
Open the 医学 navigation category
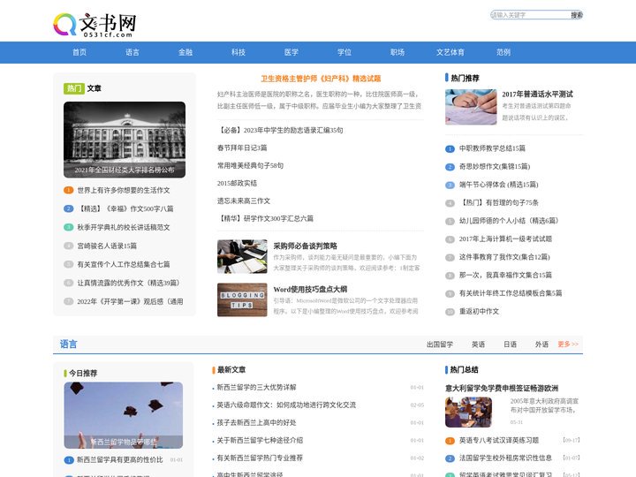(291, 52)
